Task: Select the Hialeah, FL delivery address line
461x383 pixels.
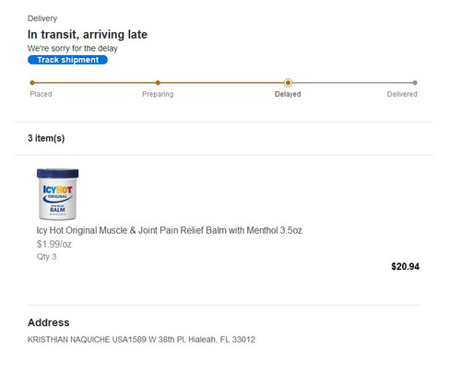Action: pos(141,340)
